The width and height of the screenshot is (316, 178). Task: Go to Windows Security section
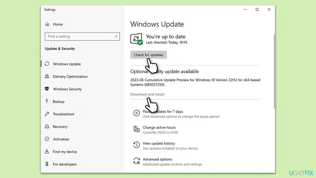[x=67, y=89]
